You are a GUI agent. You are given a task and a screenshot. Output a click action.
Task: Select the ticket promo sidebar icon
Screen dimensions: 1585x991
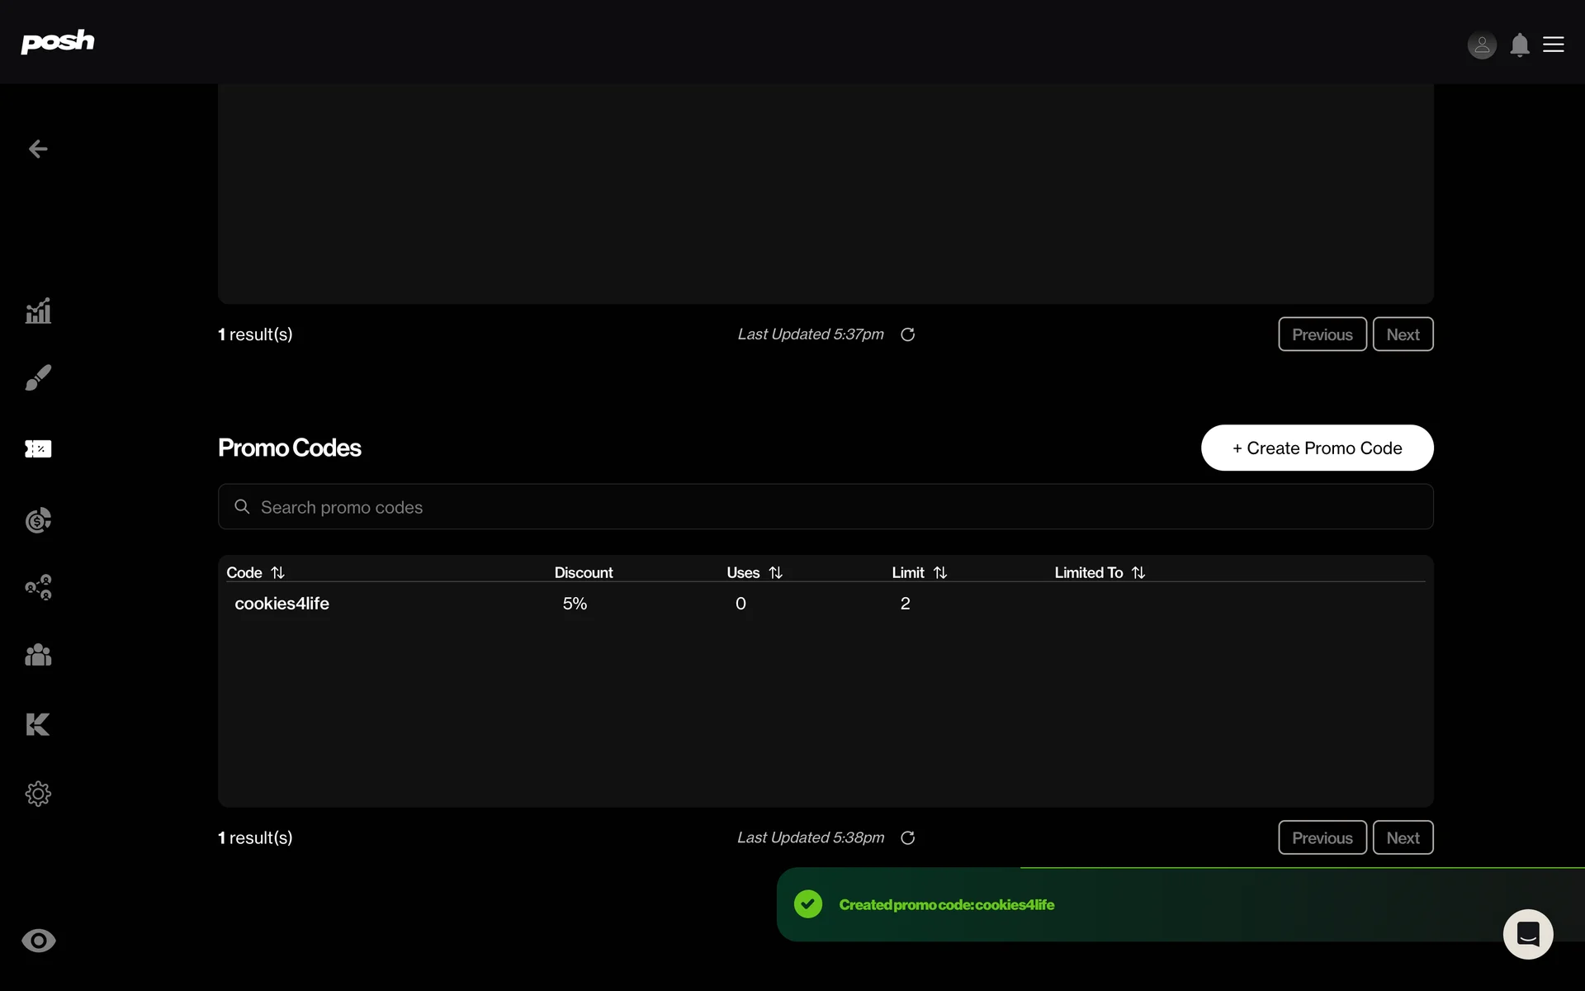38,448
